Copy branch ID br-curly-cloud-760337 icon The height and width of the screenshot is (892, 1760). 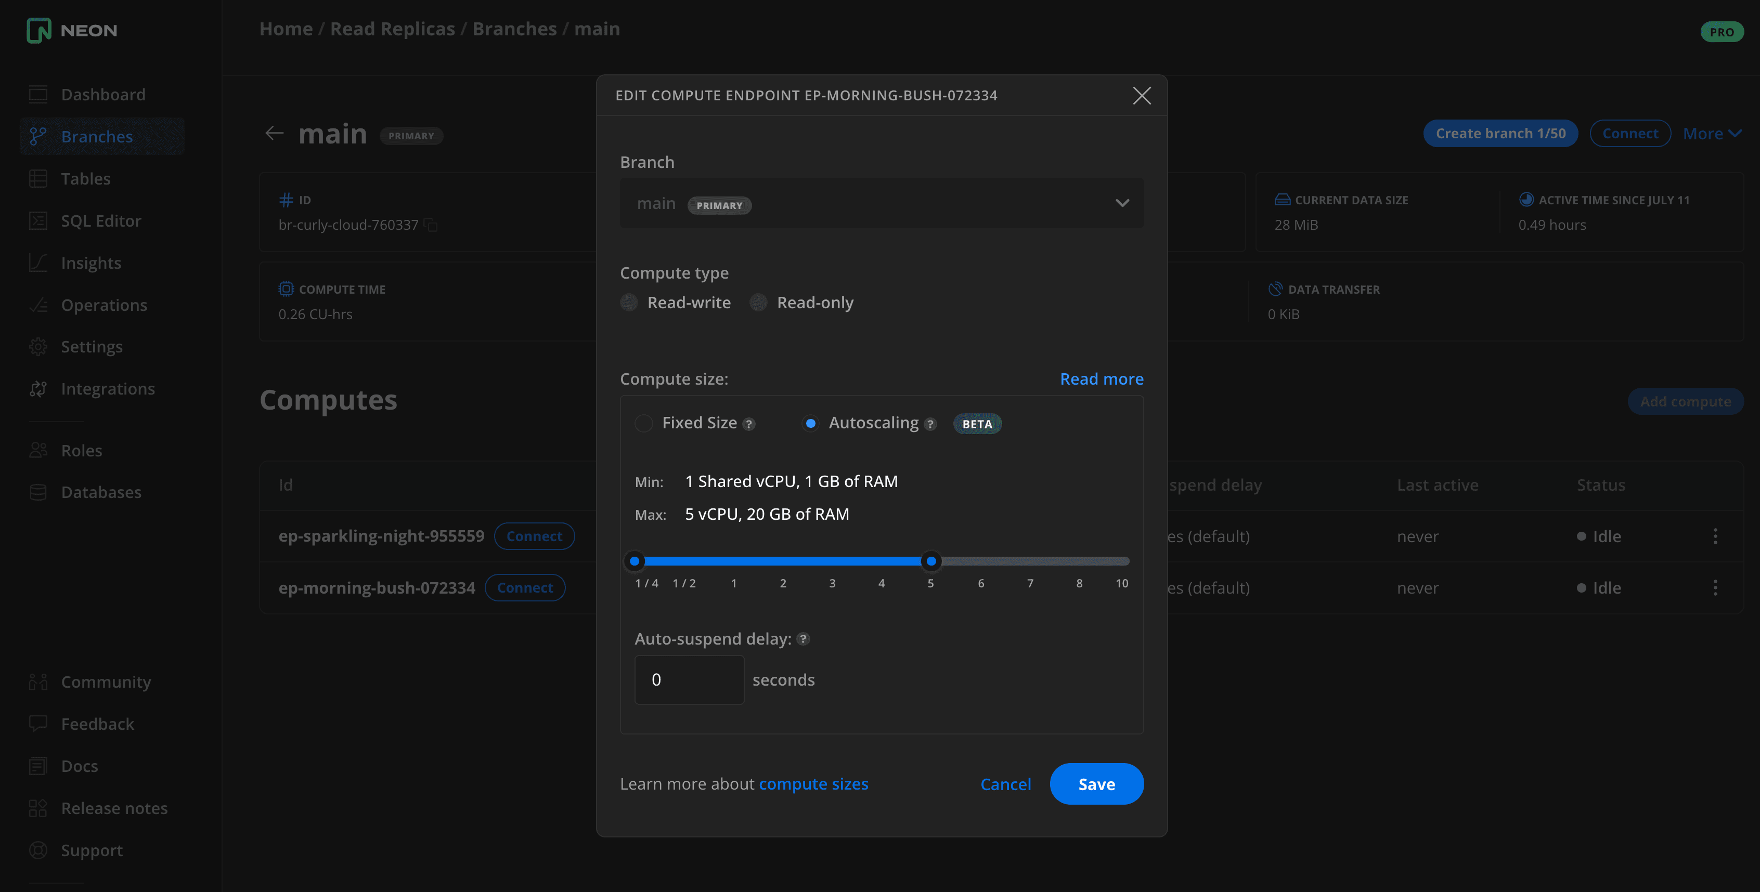tap(431, 225)
